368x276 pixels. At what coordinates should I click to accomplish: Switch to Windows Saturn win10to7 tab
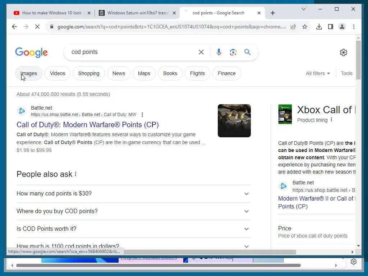(x=137, y=13)
